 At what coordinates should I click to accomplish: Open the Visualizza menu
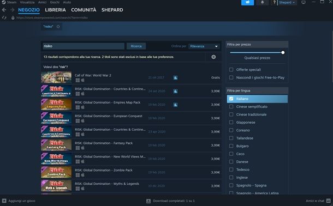pos(27,2)
